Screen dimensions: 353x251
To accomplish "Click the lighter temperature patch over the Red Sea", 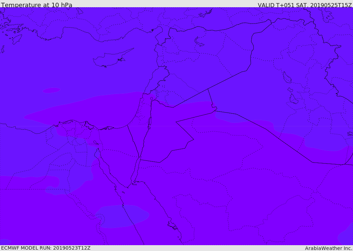I will click(122, 216).
